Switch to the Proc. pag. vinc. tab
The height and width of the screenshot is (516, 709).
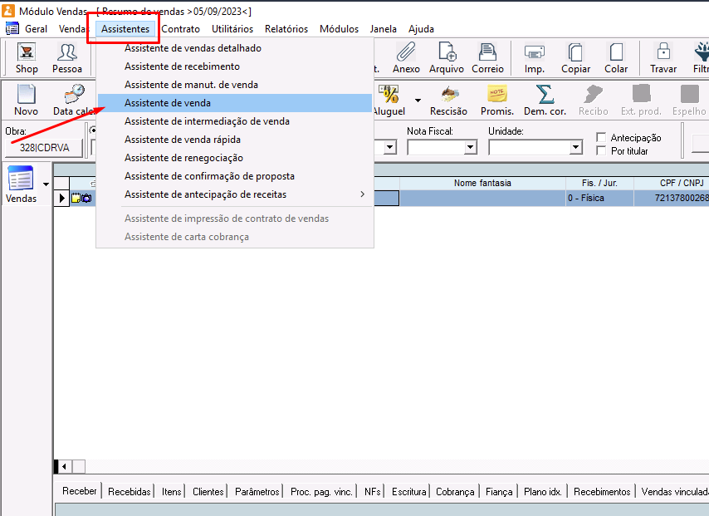tap(321, 492)
